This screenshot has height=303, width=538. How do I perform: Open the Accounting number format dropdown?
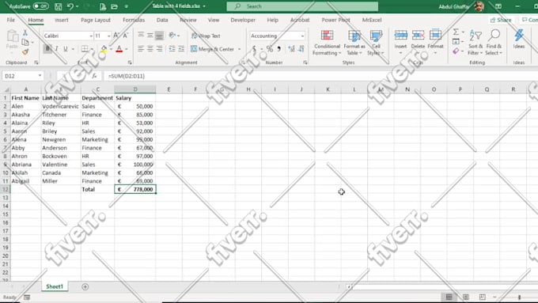[x=302, y=36]
